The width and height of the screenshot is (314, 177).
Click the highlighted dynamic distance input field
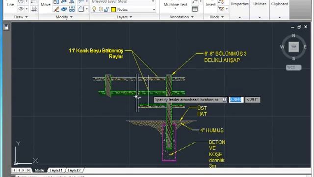point(236,100)
